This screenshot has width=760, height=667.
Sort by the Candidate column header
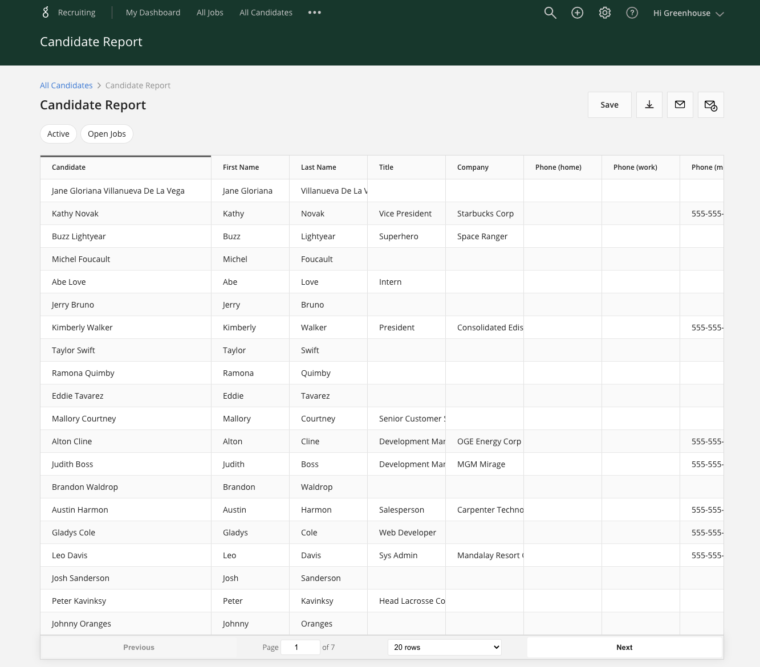pyautogui.click(x=125, y=167)
